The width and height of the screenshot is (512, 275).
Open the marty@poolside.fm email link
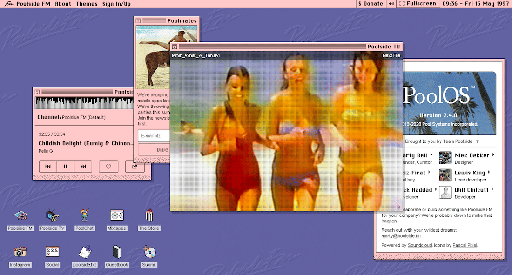(401, 236)
